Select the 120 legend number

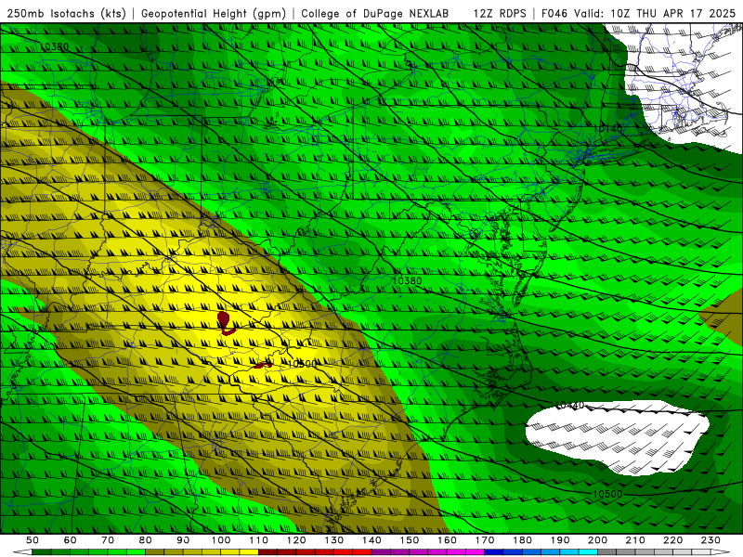pos(296,540)
